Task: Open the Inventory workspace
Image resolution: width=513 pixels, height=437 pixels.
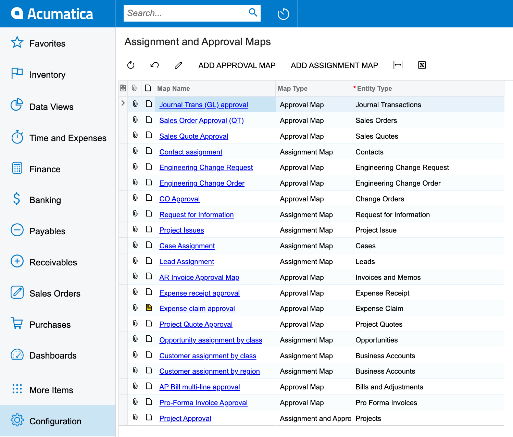Action: pyautogui.click(x=58, y=74)
